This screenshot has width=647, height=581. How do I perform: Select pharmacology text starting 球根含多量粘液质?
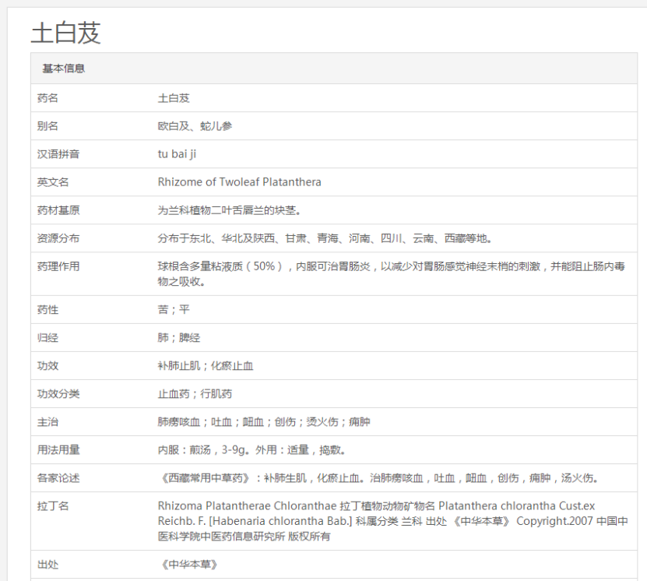point(391,274)
